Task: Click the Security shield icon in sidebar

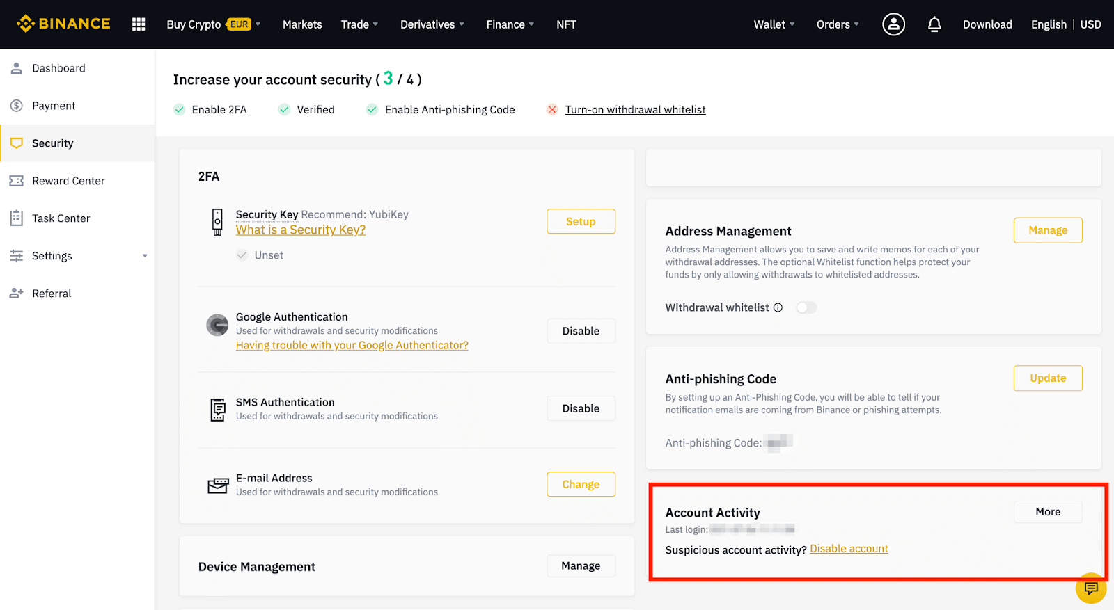Action: (17, 143)
